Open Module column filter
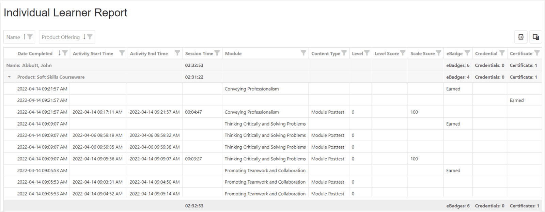This screenshot has width=545, height=212. [303, 53]
